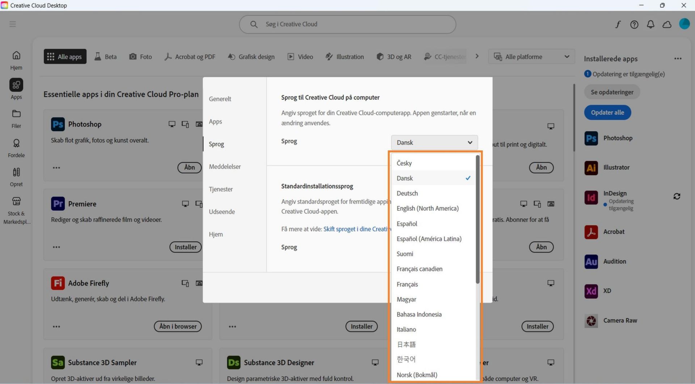
Task: Click the InDesign icon in installed apps
Action: [x=591, y=197]
